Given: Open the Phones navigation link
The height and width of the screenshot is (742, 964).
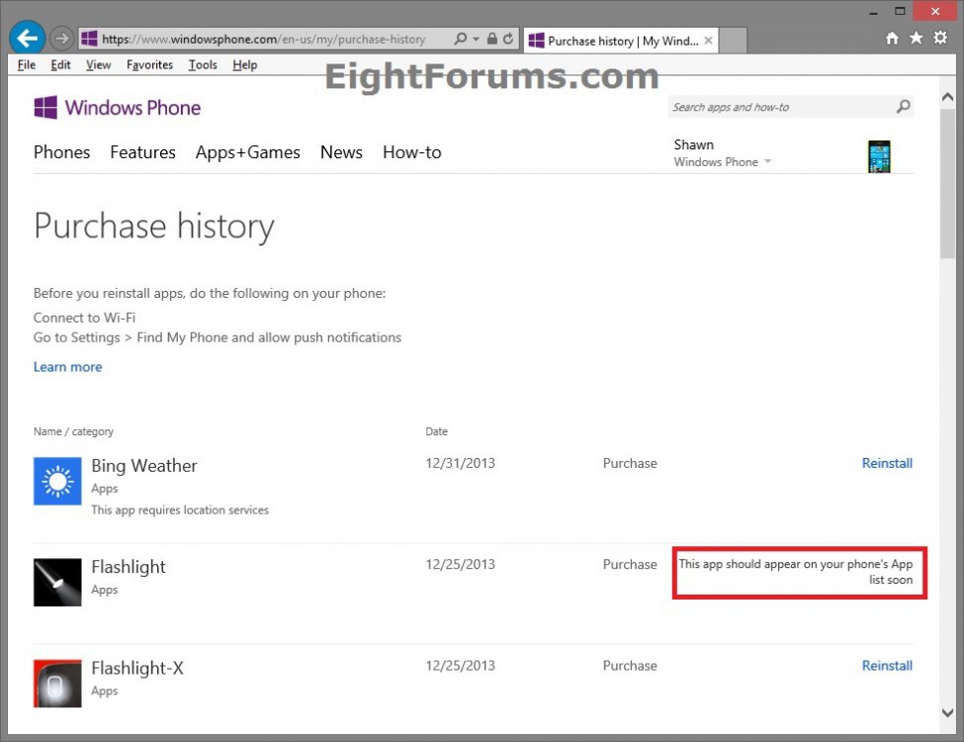Looking at the screenshot, I should point(61,152).
